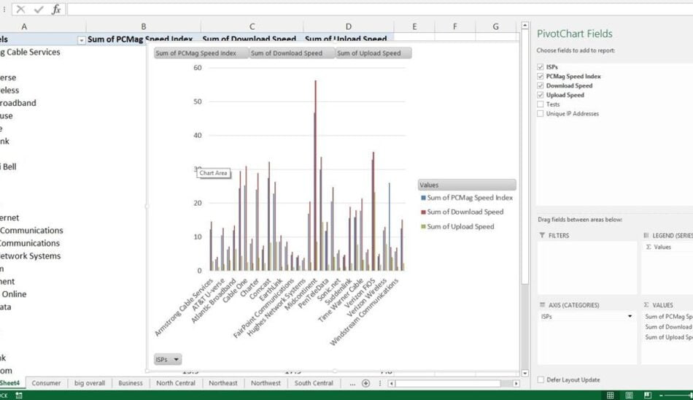Select the Sum of Download Speed legend swatch
The height and width of the screenshot is (400, 693).
[423, 212]
